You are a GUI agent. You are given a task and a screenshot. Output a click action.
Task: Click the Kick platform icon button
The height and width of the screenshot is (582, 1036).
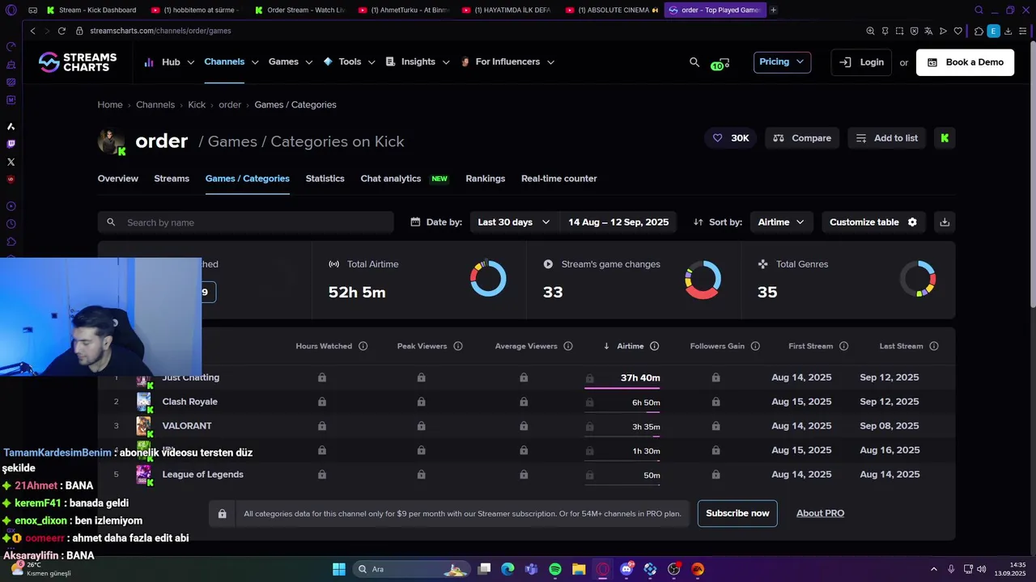point(945,138)
